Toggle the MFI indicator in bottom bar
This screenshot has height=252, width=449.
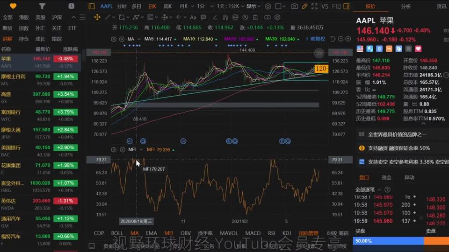tap(169, 233)
